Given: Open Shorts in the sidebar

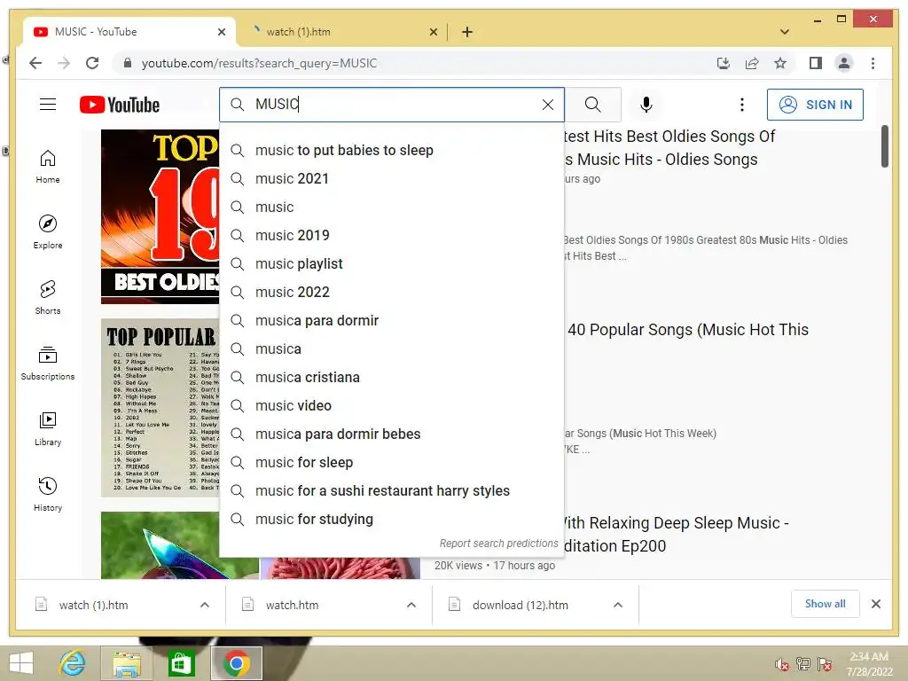Looking at the screenshot, I should click(48, 298).
